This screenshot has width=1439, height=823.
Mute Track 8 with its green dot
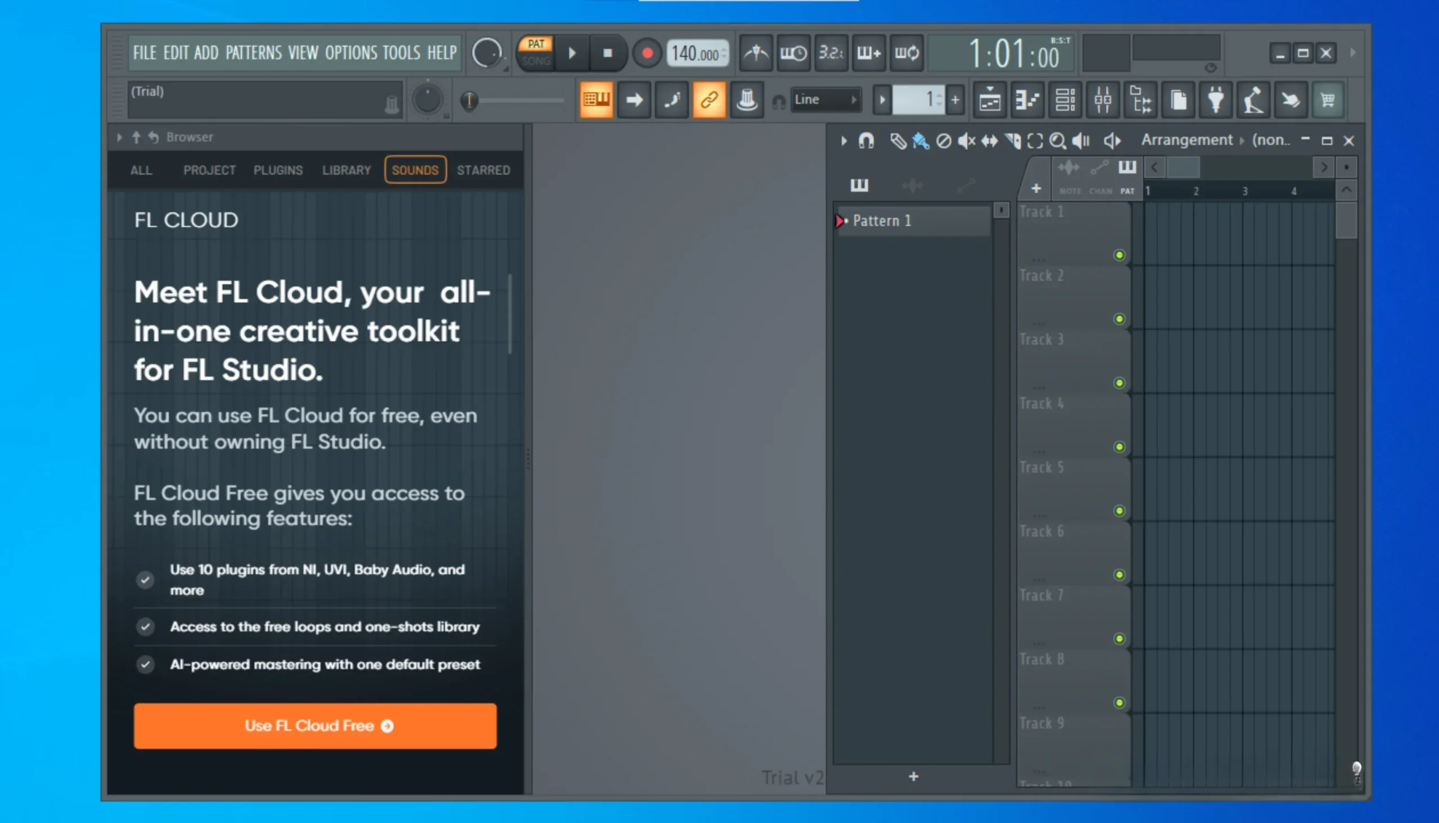[1119, 702]
